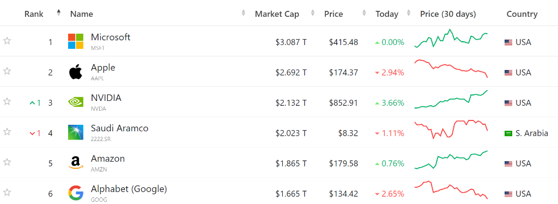The height and width of the screenshot is (204, 558).
Task: Click the USA flag in Microsoft row
Action: coord(508,42)
